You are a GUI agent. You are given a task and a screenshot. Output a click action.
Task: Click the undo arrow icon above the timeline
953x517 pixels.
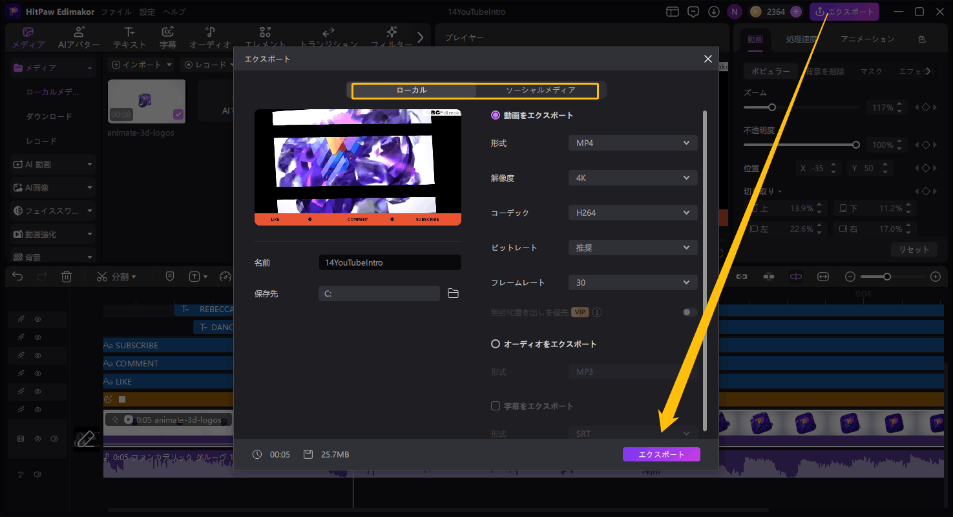(17, 277)
